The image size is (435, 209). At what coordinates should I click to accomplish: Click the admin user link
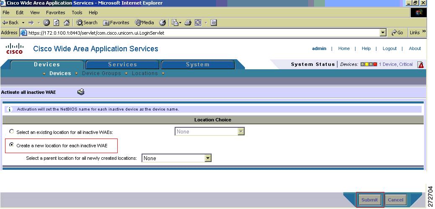319,48
